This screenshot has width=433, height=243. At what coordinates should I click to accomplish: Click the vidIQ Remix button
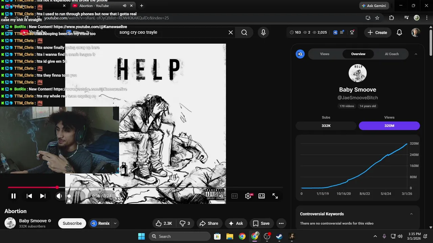click(100, 223)
